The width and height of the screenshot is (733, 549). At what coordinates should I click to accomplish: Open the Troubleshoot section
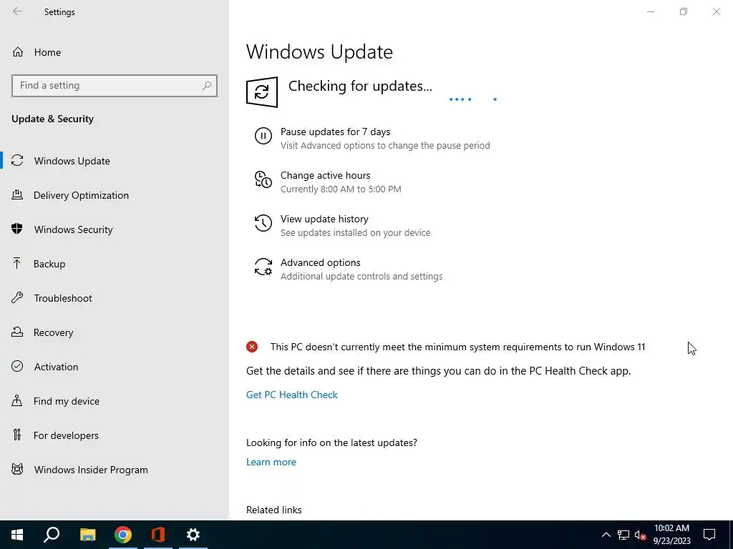point(115,298)
